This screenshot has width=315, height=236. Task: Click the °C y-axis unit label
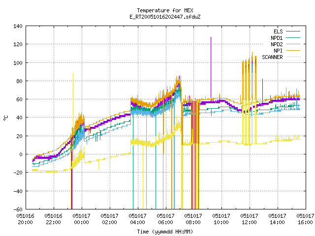(6, 118)
